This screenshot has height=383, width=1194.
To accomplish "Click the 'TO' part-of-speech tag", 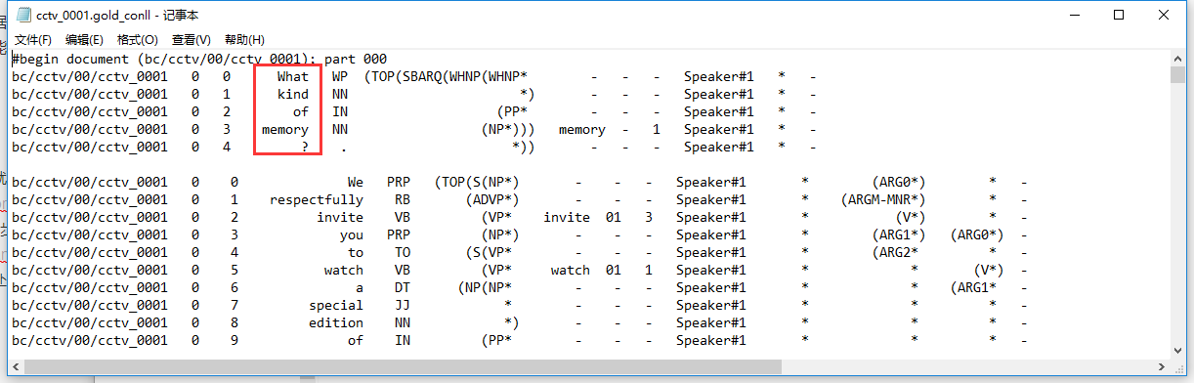I will pyautogui.click(x=403, y=252).
